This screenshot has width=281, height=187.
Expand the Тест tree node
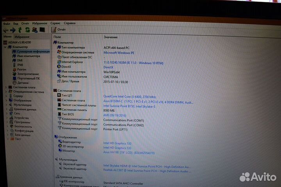[x=7, y=139]
